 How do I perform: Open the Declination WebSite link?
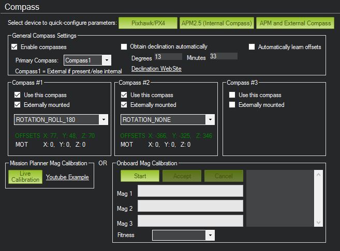(x=156, y=69)
